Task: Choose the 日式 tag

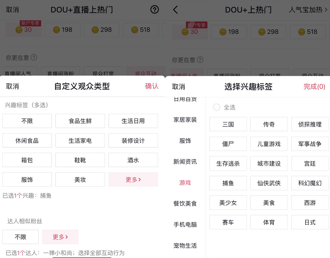Action: pos(310,222)
